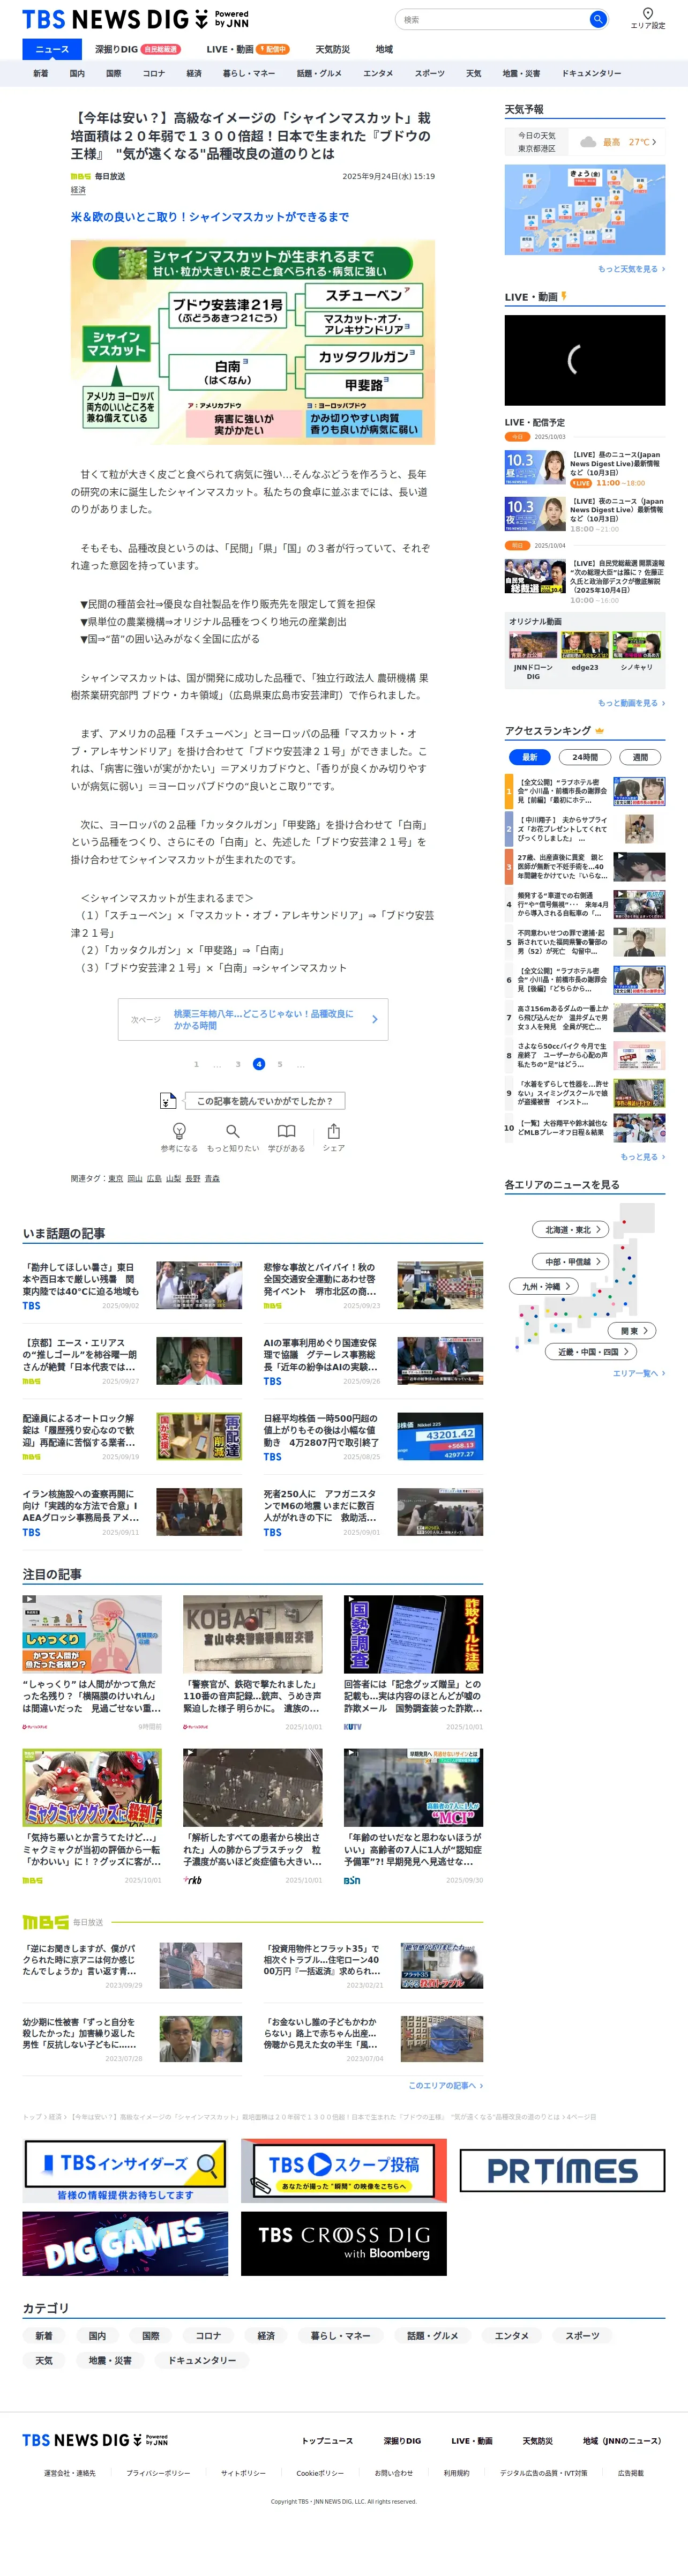
Task: Click the 学びがある open book icon
Action: (x=286, y=1131)
